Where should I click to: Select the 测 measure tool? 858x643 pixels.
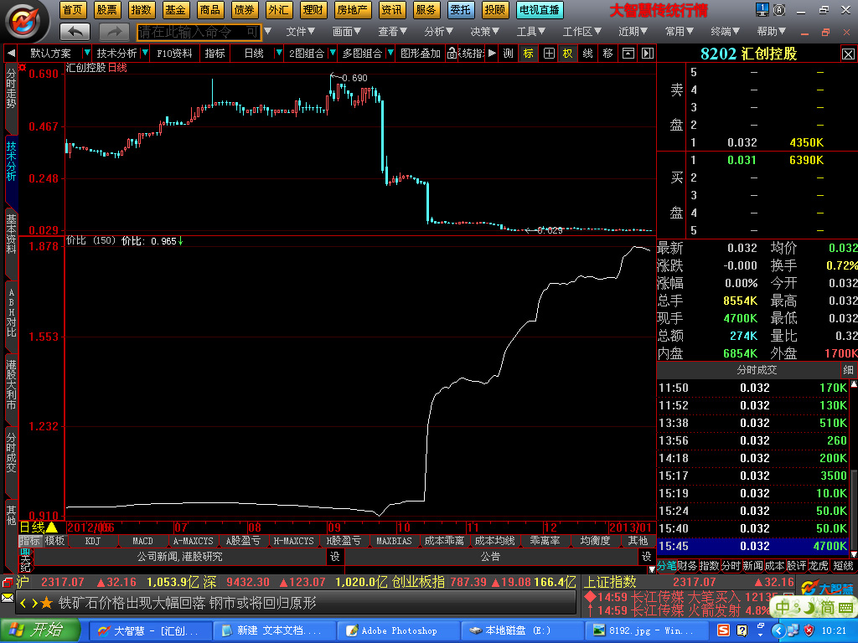508,53
